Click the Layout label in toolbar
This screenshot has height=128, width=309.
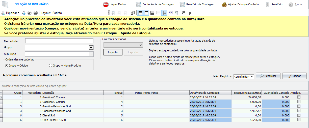click(x=46, y=13)
